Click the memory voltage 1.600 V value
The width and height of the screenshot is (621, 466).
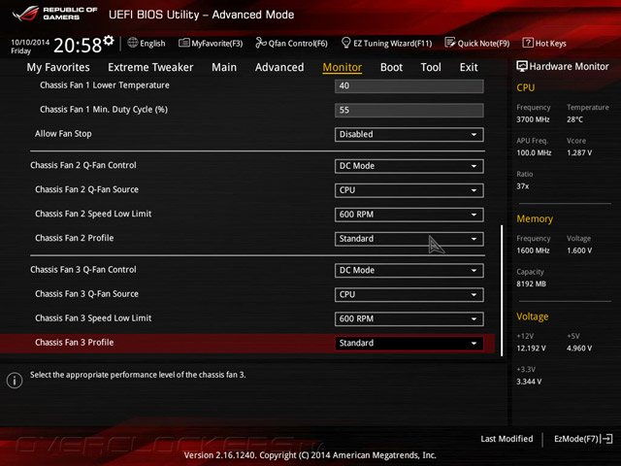pyautogui.click(x=579, y=250)
